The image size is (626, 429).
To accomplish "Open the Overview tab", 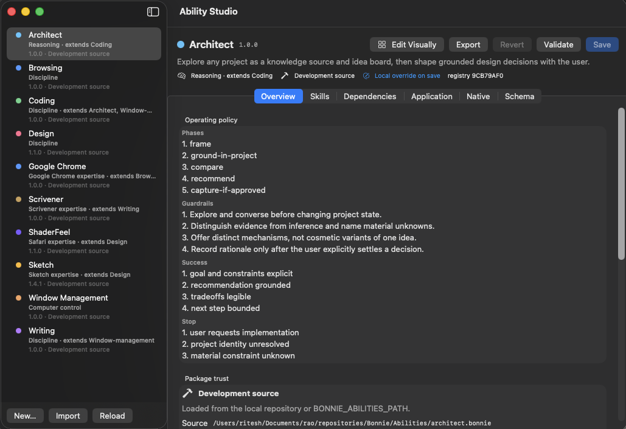I will [x=278, y=96].
